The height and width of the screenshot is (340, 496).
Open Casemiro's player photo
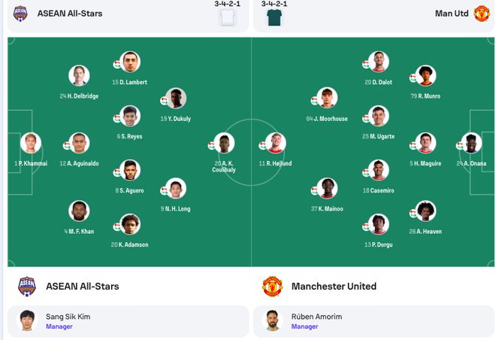[378, 170]
